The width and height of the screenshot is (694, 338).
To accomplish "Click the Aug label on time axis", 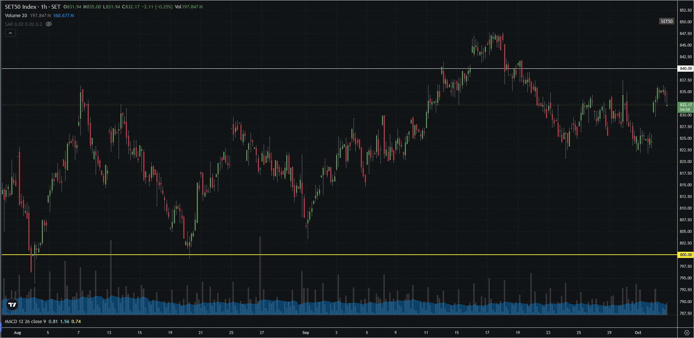I will coord(17,333).
